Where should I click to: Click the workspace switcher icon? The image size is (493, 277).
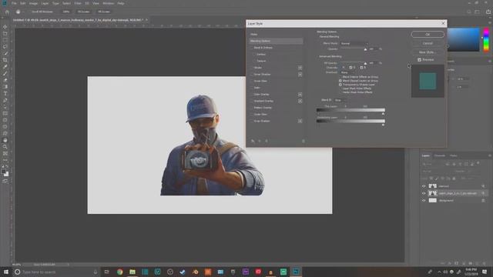[478, 12]
